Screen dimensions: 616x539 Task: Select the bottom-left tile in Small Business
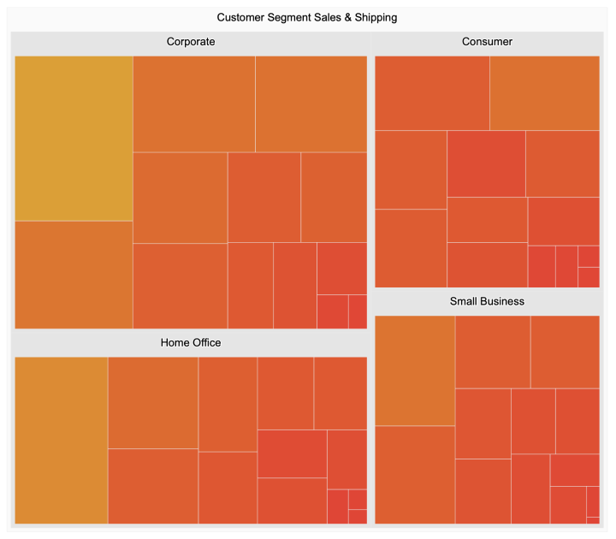pyautogui.click(x=415, y=475)
